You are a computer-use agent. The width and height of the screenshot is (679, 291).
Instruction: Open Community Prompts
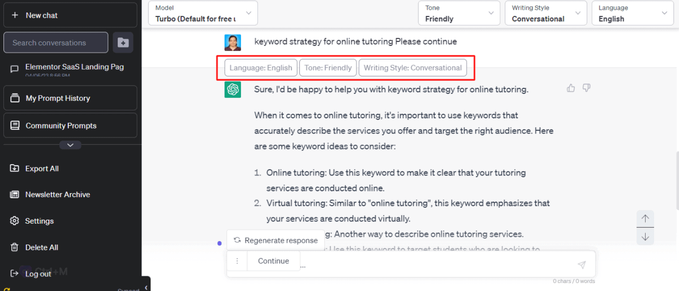70,126
